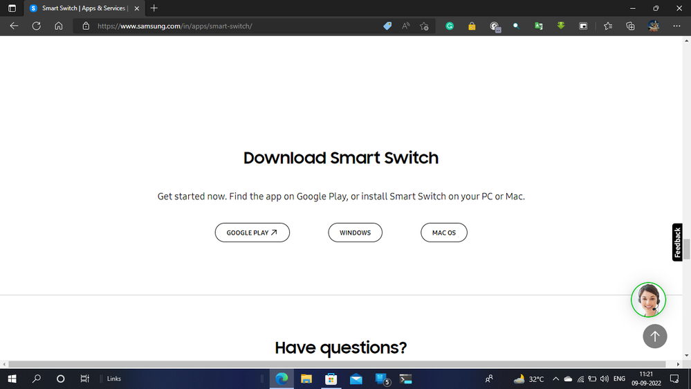Open the green translate extension
691x389 pixels.
[x=539, y=26]
